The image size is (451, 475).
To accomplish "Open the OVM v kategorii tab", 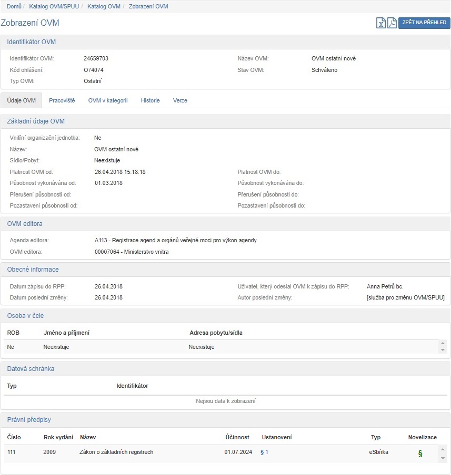I will [108, 100].
